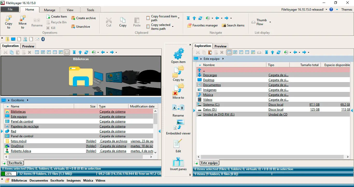354x187 pixels.
Task: Toggle the details view mode in right pane
Action: (229, 52)
